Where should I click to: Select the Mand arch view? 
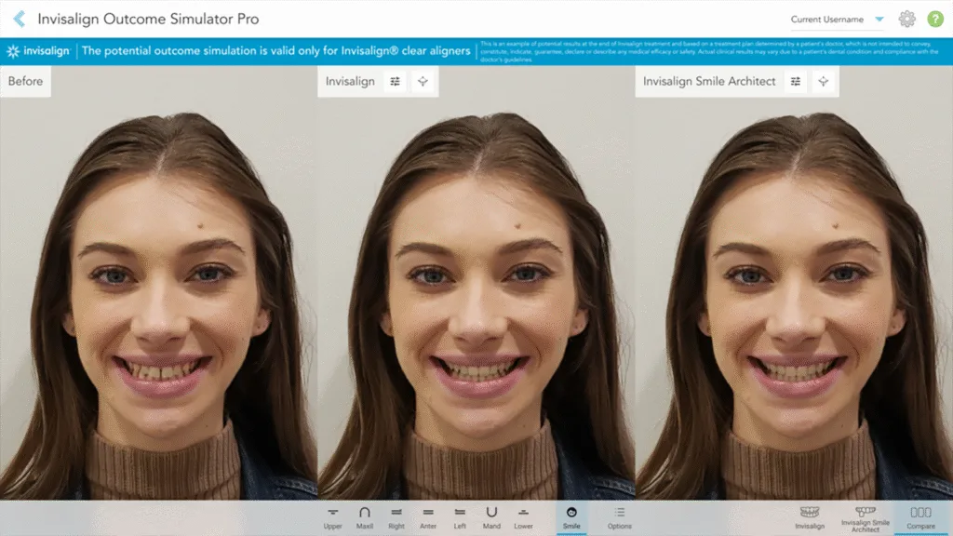click(x=492, y=517)
